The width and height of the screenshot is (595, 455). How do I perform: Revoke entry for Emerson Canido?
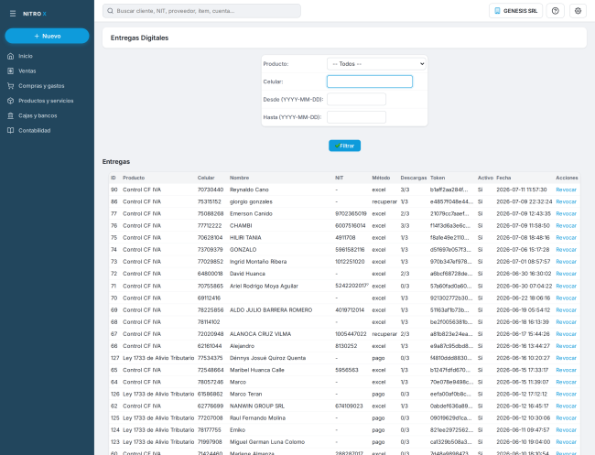point(566,213)
